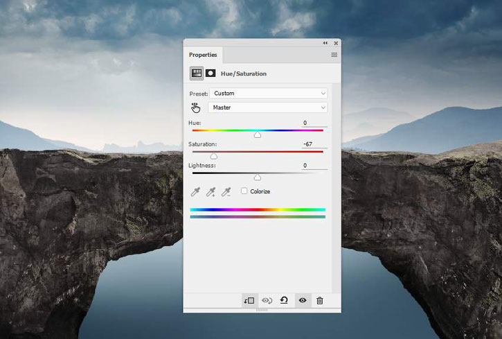Click the Hue/Saturation adjustment icon
This screenshot has height=339, width=502.
(197, 73)
